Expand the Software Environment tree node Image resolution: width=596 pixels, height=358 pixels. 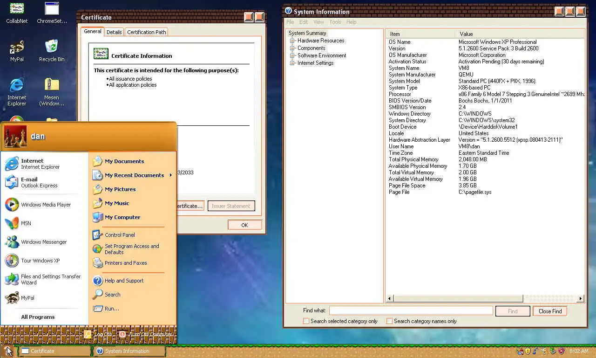coord(292,55)
